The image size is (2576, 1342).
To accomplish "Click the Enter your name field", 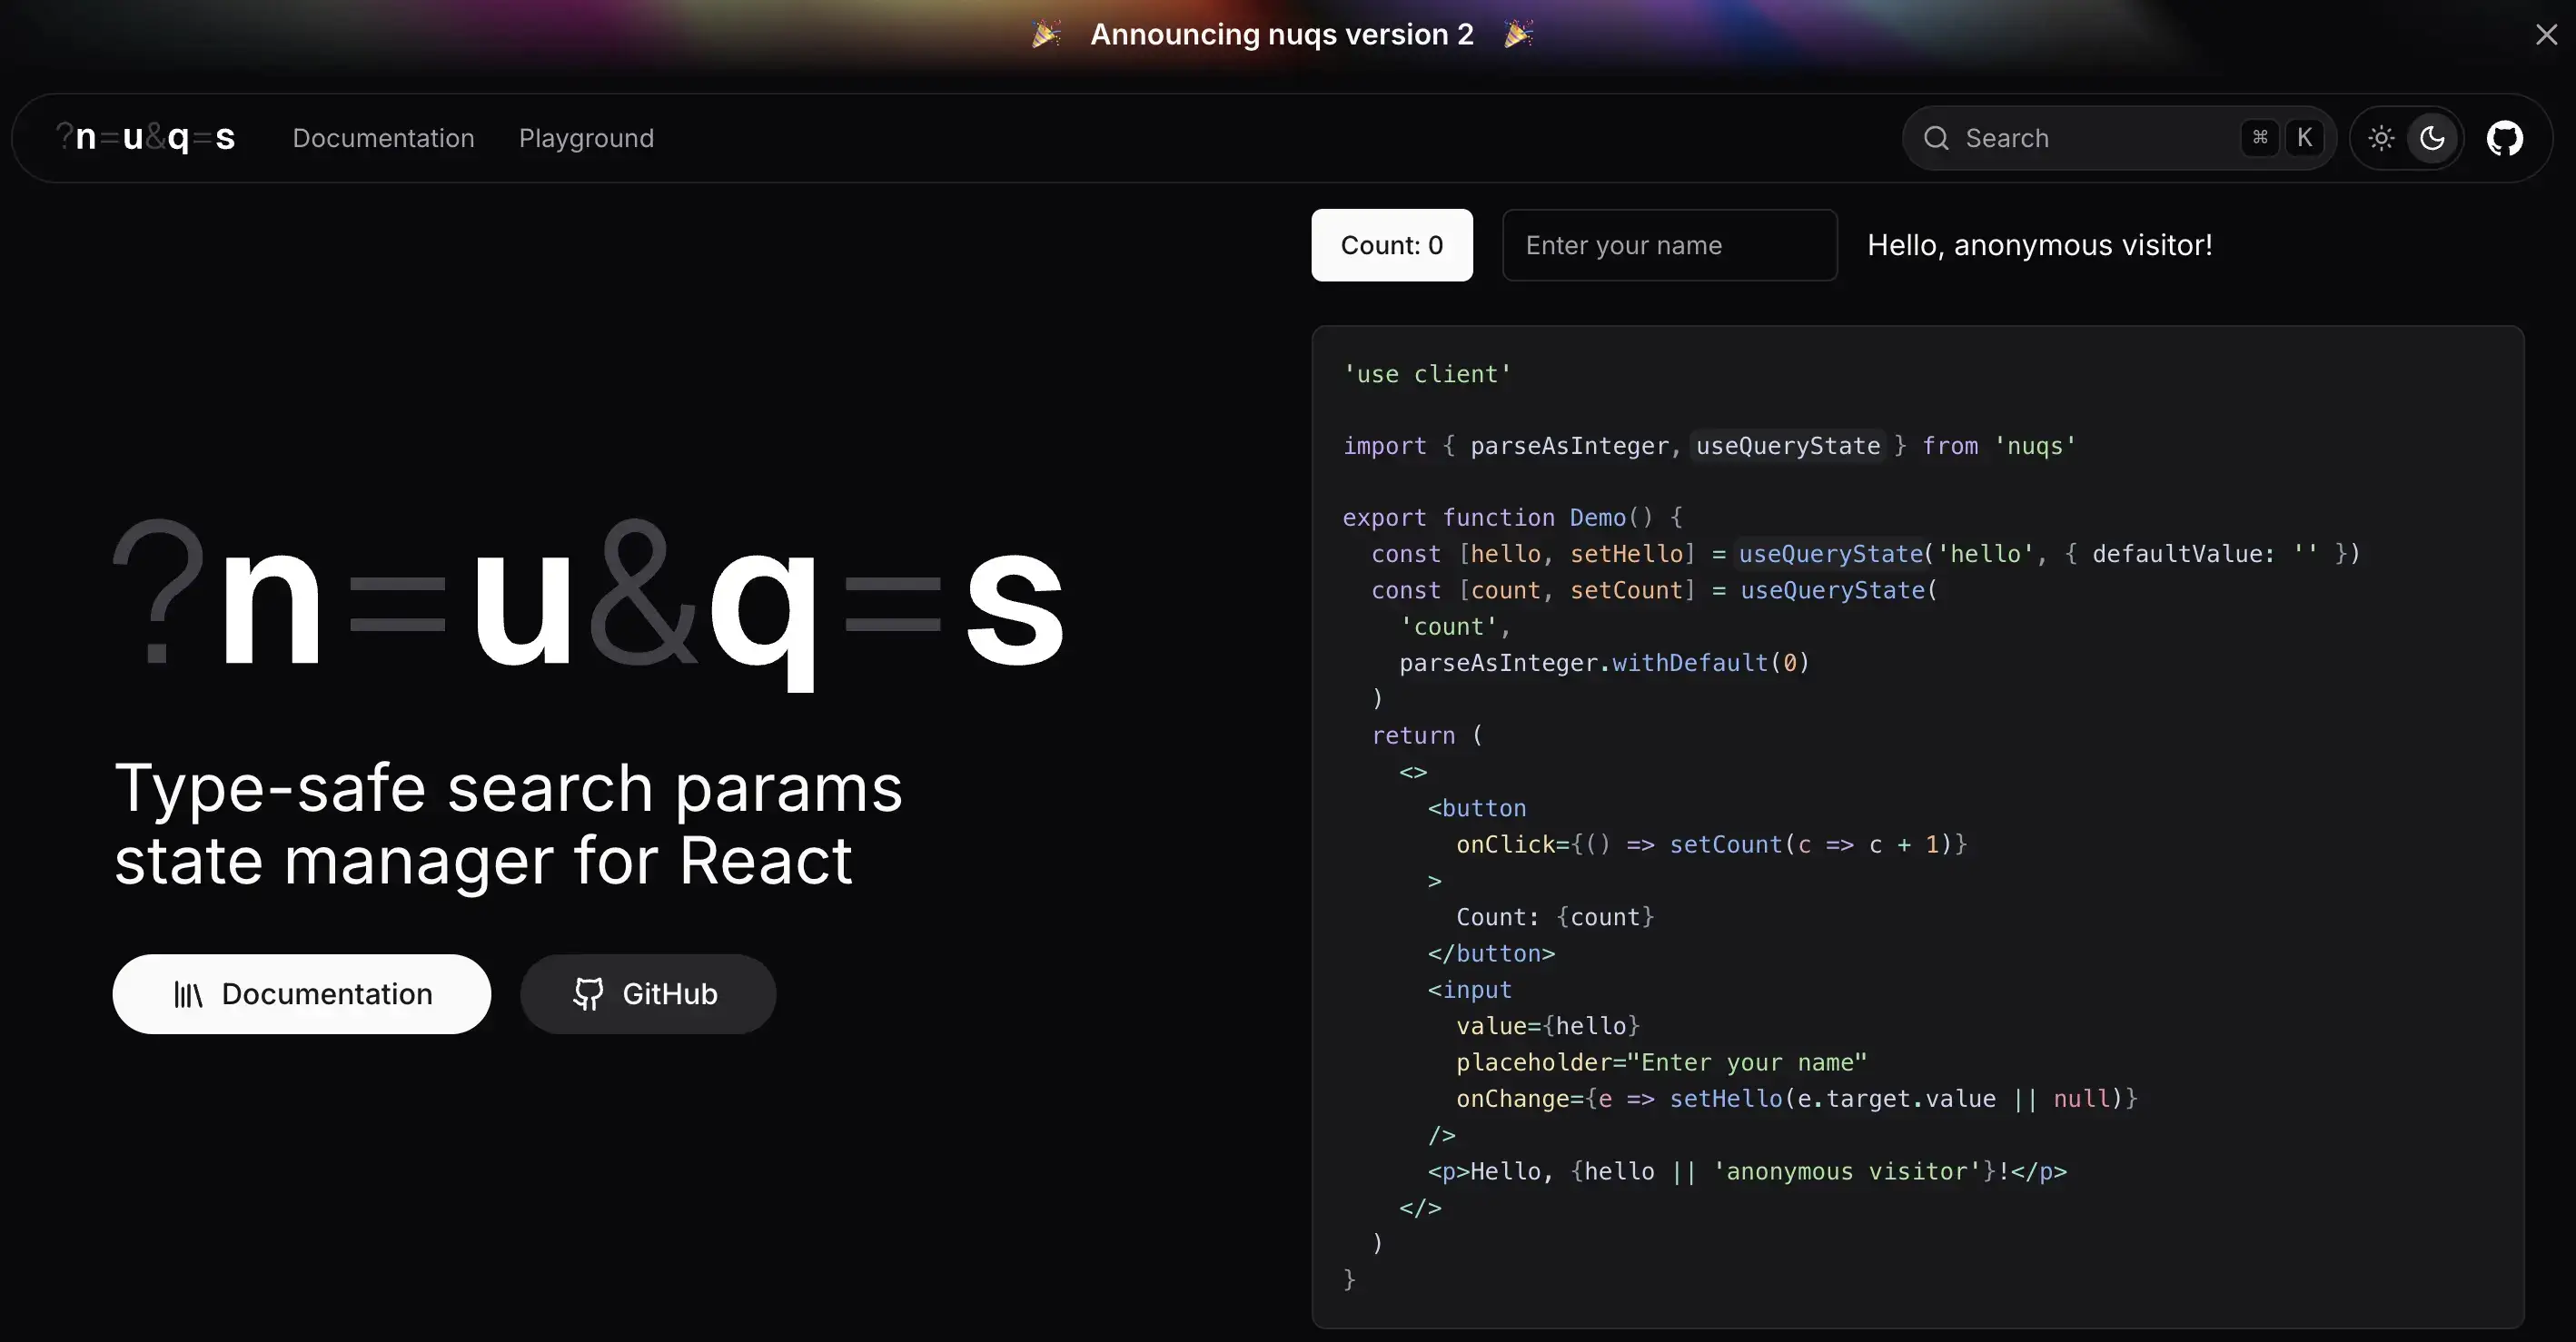I will coord(1669,245).
